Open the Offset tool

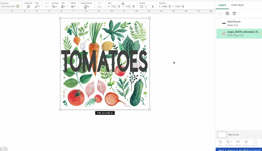[x=73, y=6]
